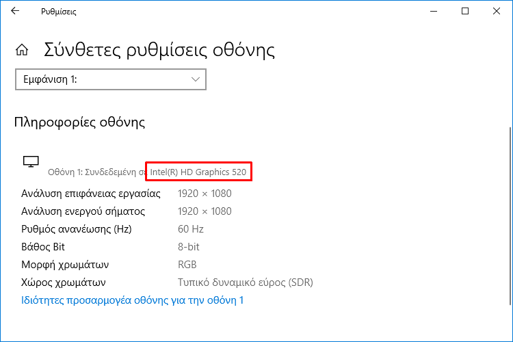Open Ιδιότητες προσαρμογέα οθόνης link
Viewport: 513px width, 342px height.
(132, 300)
